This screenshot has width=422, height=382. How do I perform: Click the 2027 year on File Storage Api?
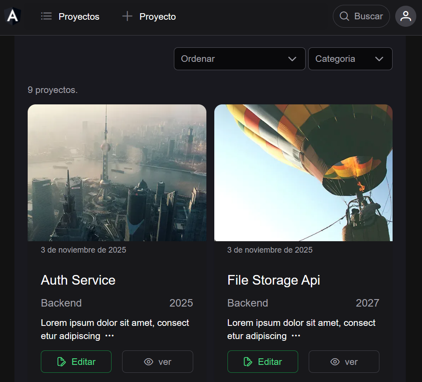(368, 303)
